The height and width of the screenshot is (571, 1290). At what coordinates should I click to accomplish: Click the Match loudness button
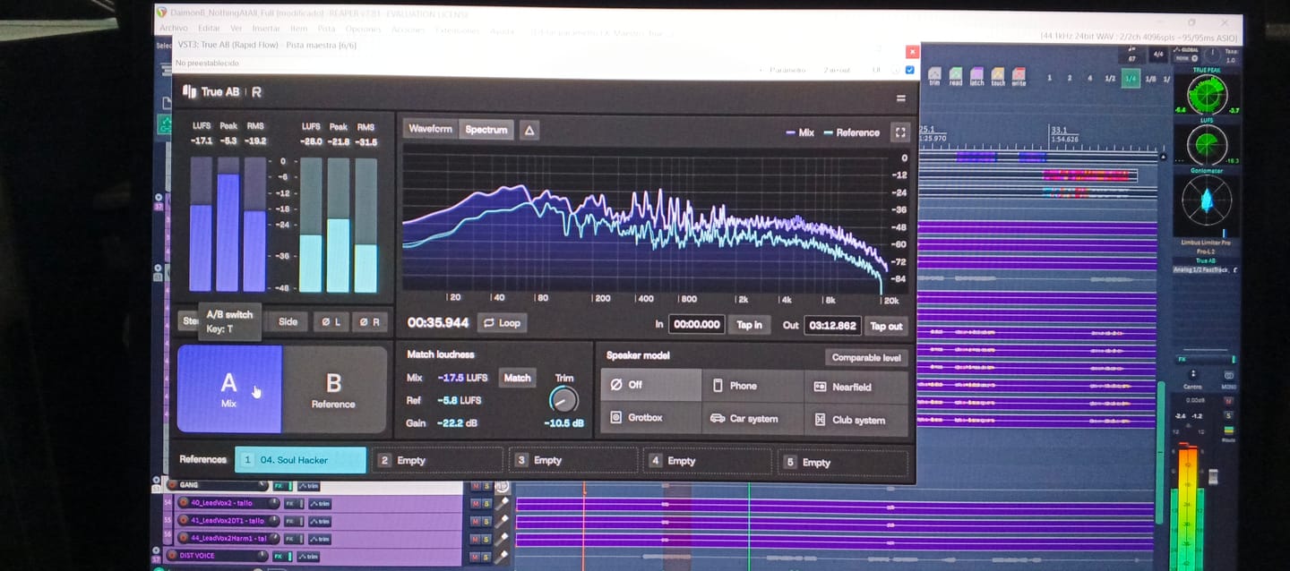pos(517,378)
